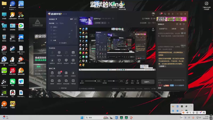Click the 60% speaker volume field
The image size is (213, 120).
(x=121, y=81)
